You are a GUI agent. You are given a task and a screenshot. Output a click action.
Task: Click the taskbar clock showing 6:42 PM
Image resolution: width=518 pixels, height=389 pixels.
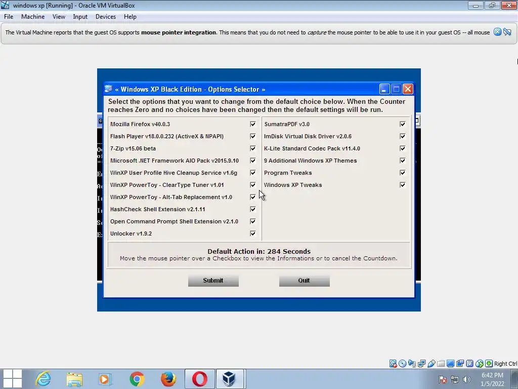[x=492, y=379]
